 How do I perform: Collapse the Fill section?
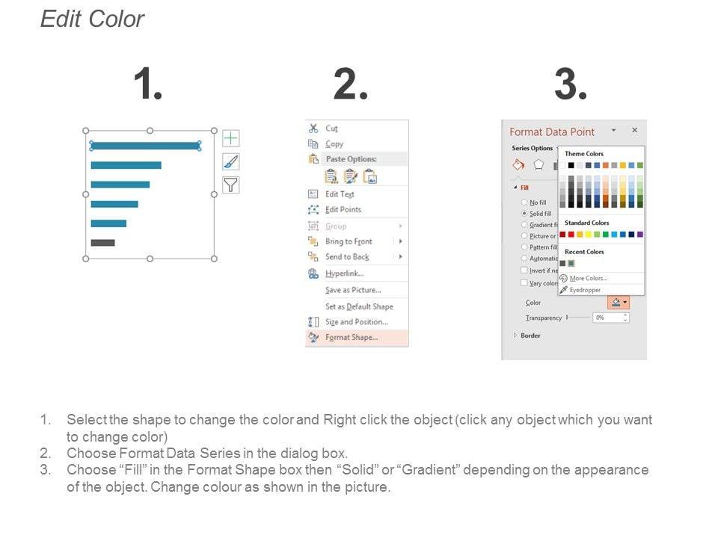(515, 188)
